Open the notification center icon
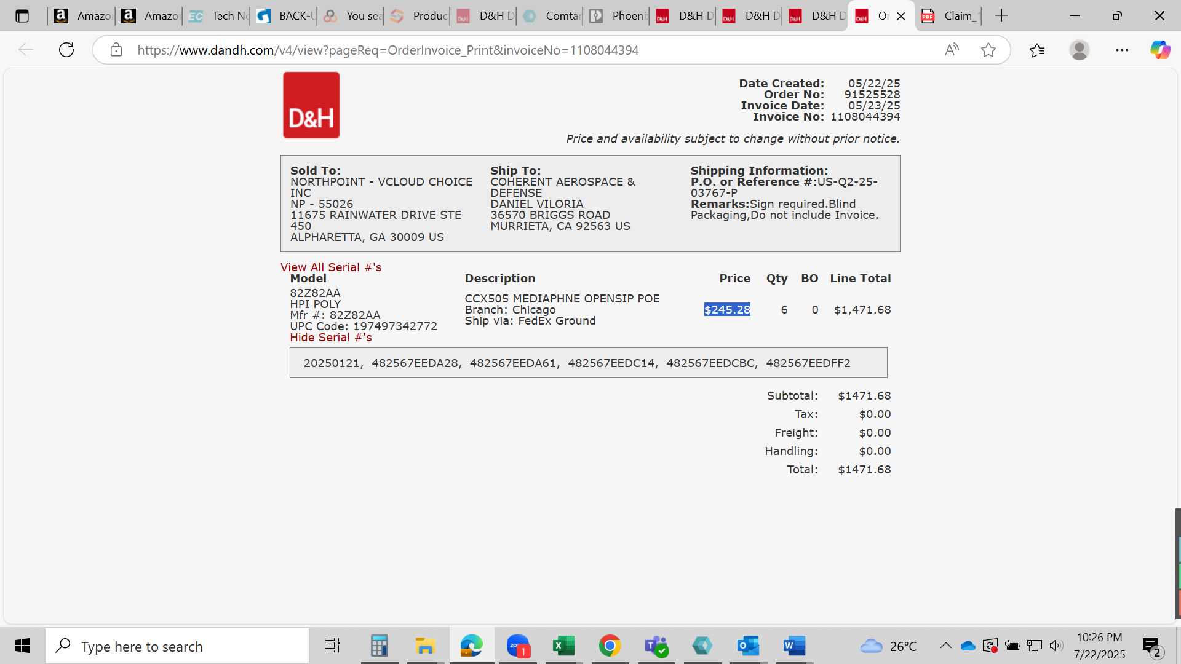The height and width of the screenshot is (664, 1181). pos(1151,647)
